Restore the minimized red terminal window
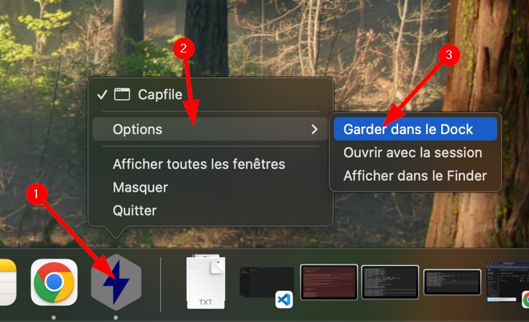Viewport: 529px width, 322px height. (329, 282)
